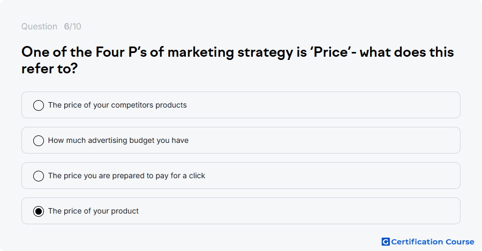Click the 6/10 question counter

tap(72, 26)
